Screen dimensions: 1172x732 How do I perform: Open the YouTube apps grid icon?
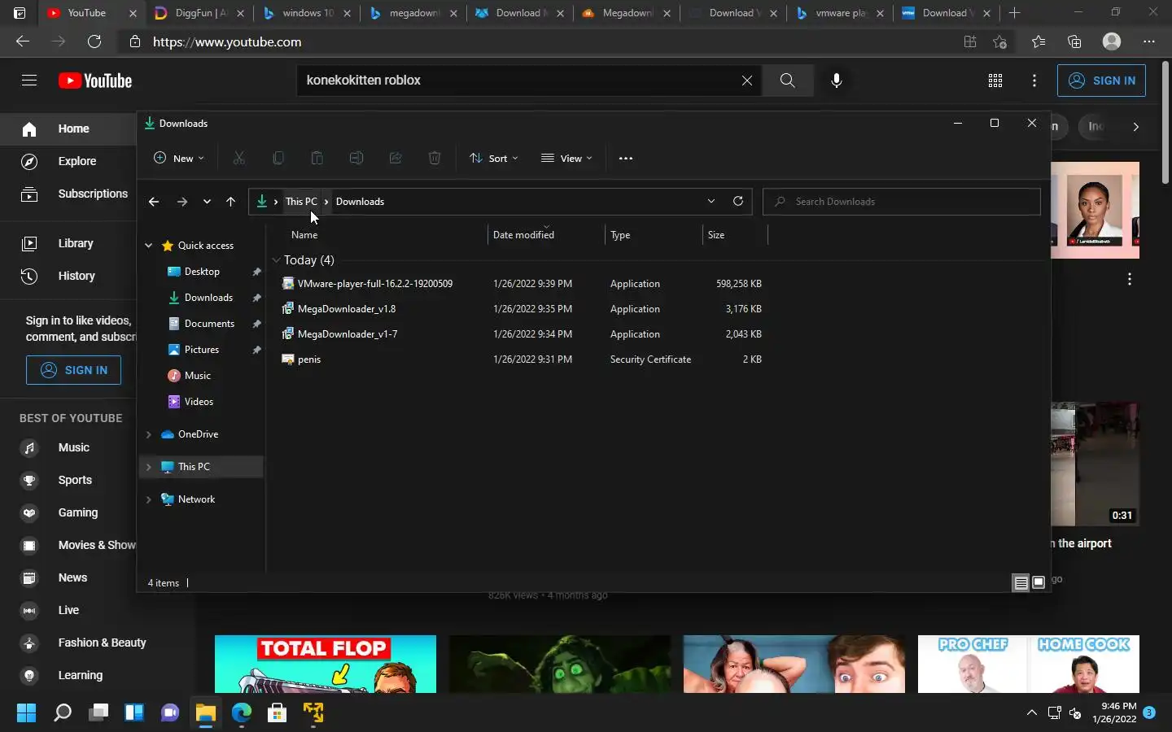995,81
